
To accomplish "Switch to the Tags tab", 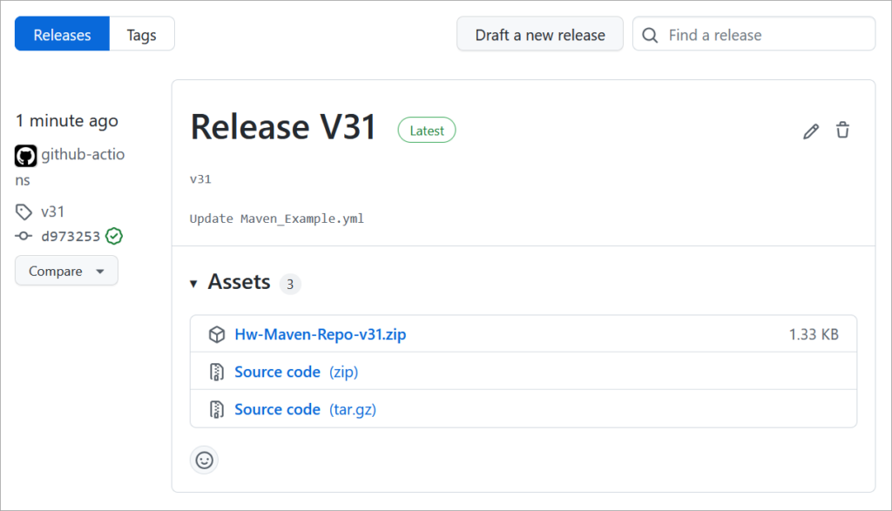I will 141,34.
